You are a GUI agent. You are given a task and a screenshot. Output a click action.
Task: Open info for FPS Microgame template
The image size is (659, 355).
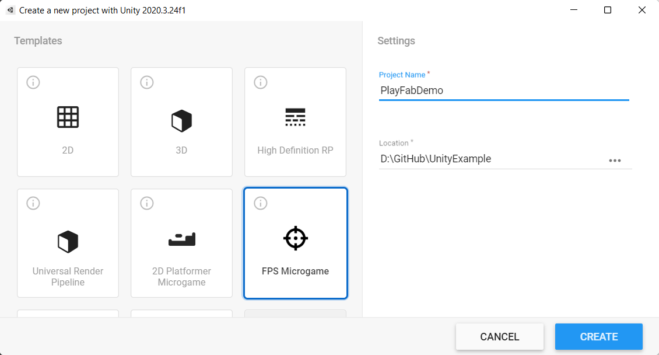(261, 203)
